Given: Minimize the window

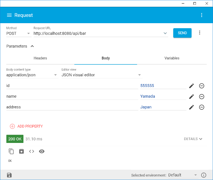Looking at the screenshot, I should (x=183, y=4).
